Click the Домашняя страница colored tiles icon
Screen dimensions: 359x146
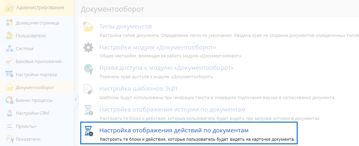[x=9, y=23]
